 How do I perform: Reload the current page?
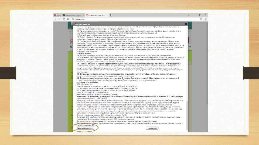click(64, 19)
